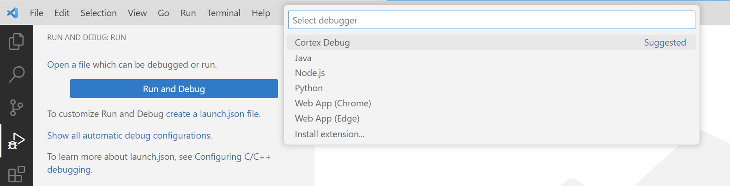Open the Selection menu
Screen dimensions: 730x186
point(98,13)
